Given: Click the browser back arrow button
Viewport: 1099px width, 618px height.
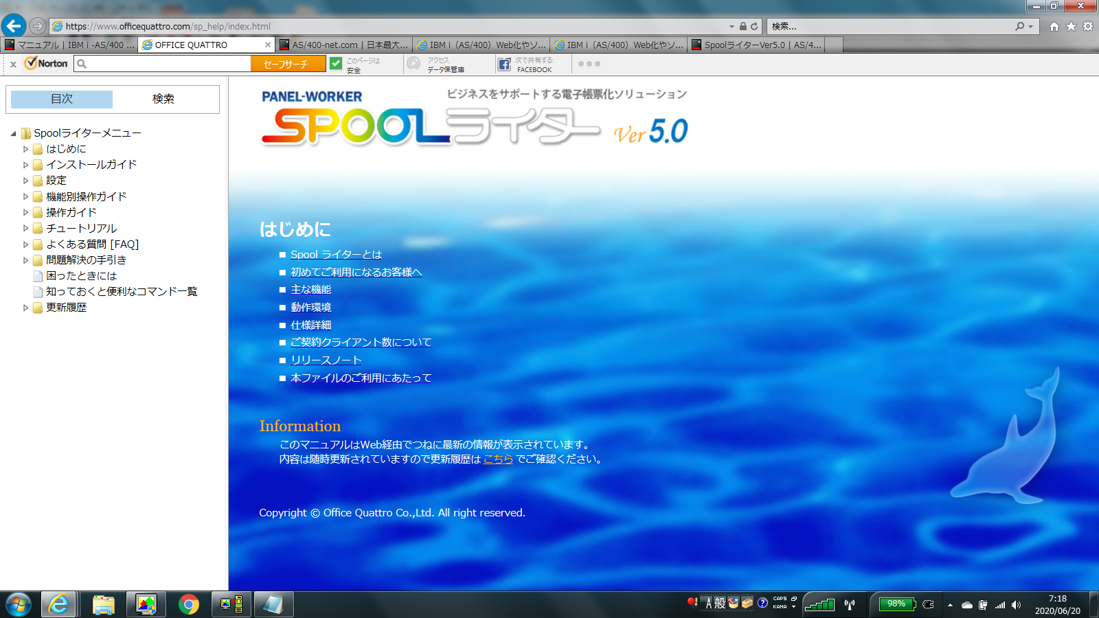Looking at the screenshot, I should coord(14,26).
